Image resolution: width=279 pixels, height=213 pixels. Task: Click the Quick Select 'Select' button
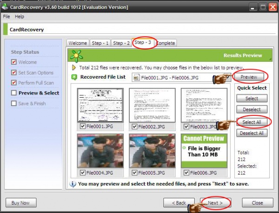(252, 98)
